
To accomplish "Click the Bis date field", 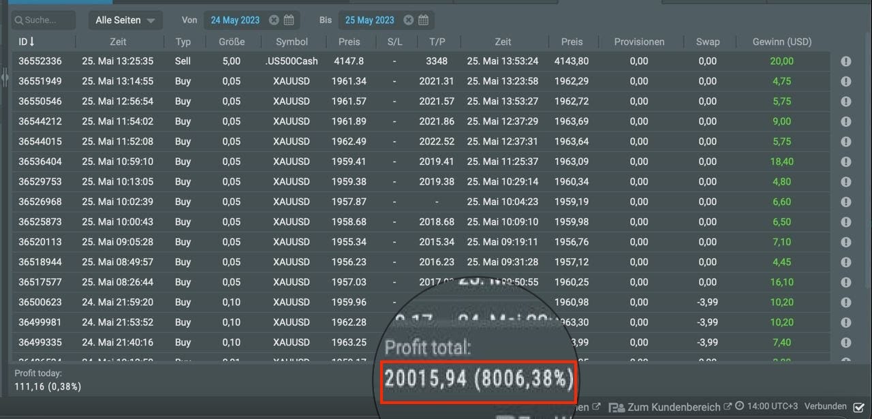I will click(369, 20).
